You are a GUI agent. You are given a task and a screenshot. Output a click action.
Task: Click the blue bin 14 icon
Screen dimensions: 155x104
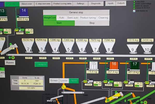pos(24,12)
